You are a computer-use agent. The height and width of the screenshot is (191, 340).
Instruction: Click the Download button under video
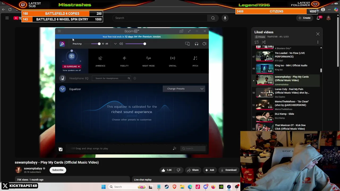pyautogui.click(x=228, y=170)
